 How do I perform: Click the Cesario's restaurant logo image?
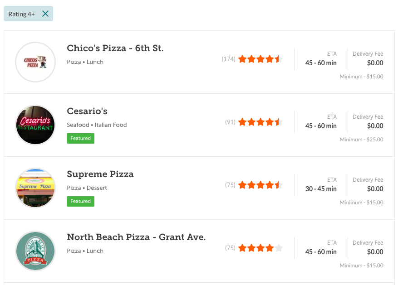[x=35, y=125]
